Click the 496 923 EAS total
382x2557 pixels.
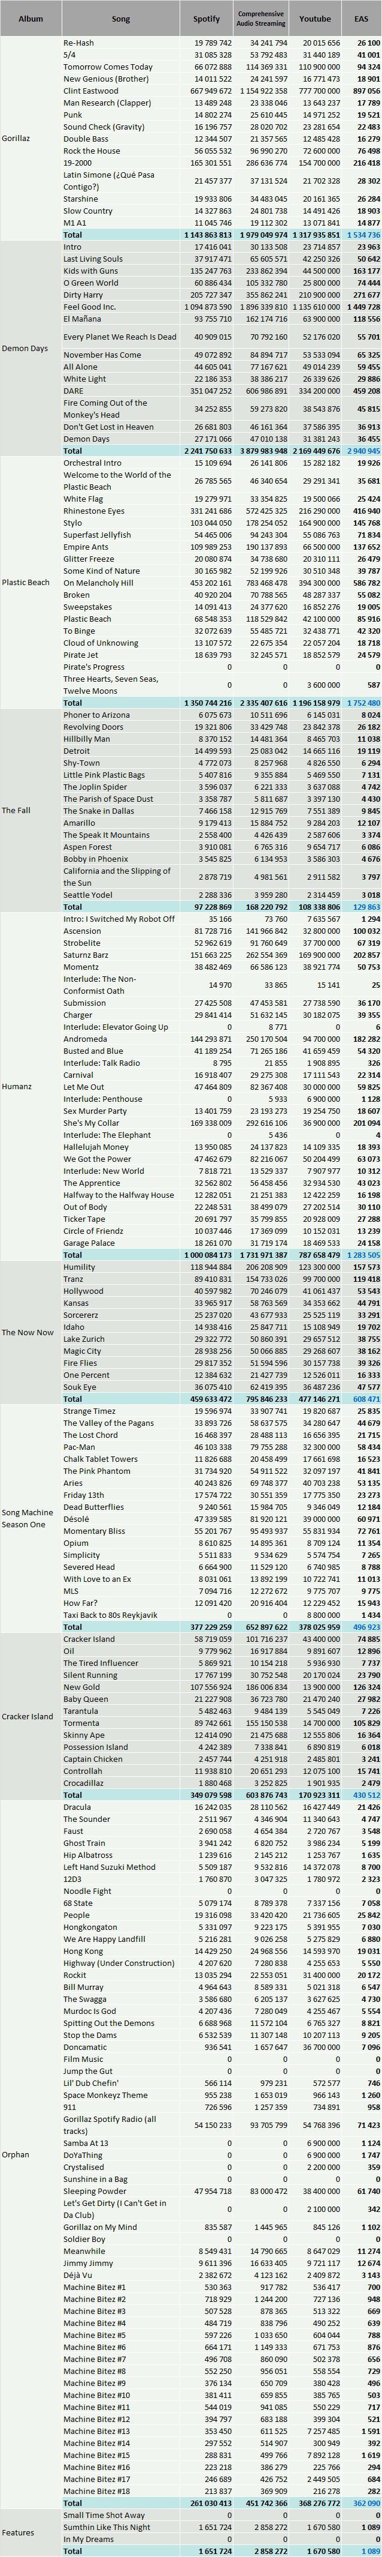365,1627
